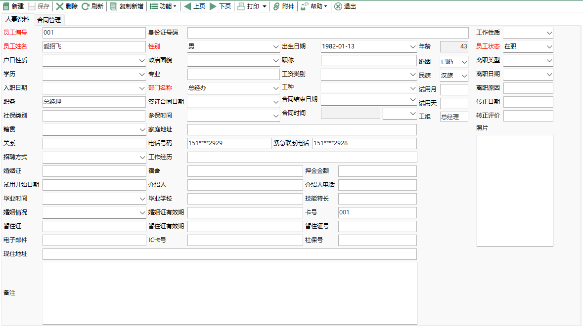583x326 pixels.
Task: Click the 新建 toolbar icon
Action: (13, 7)
